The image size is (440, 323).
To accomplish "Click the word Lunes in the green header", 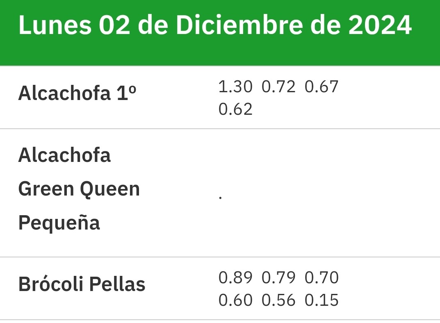I will pyautogui.click(x=55, y=25).
